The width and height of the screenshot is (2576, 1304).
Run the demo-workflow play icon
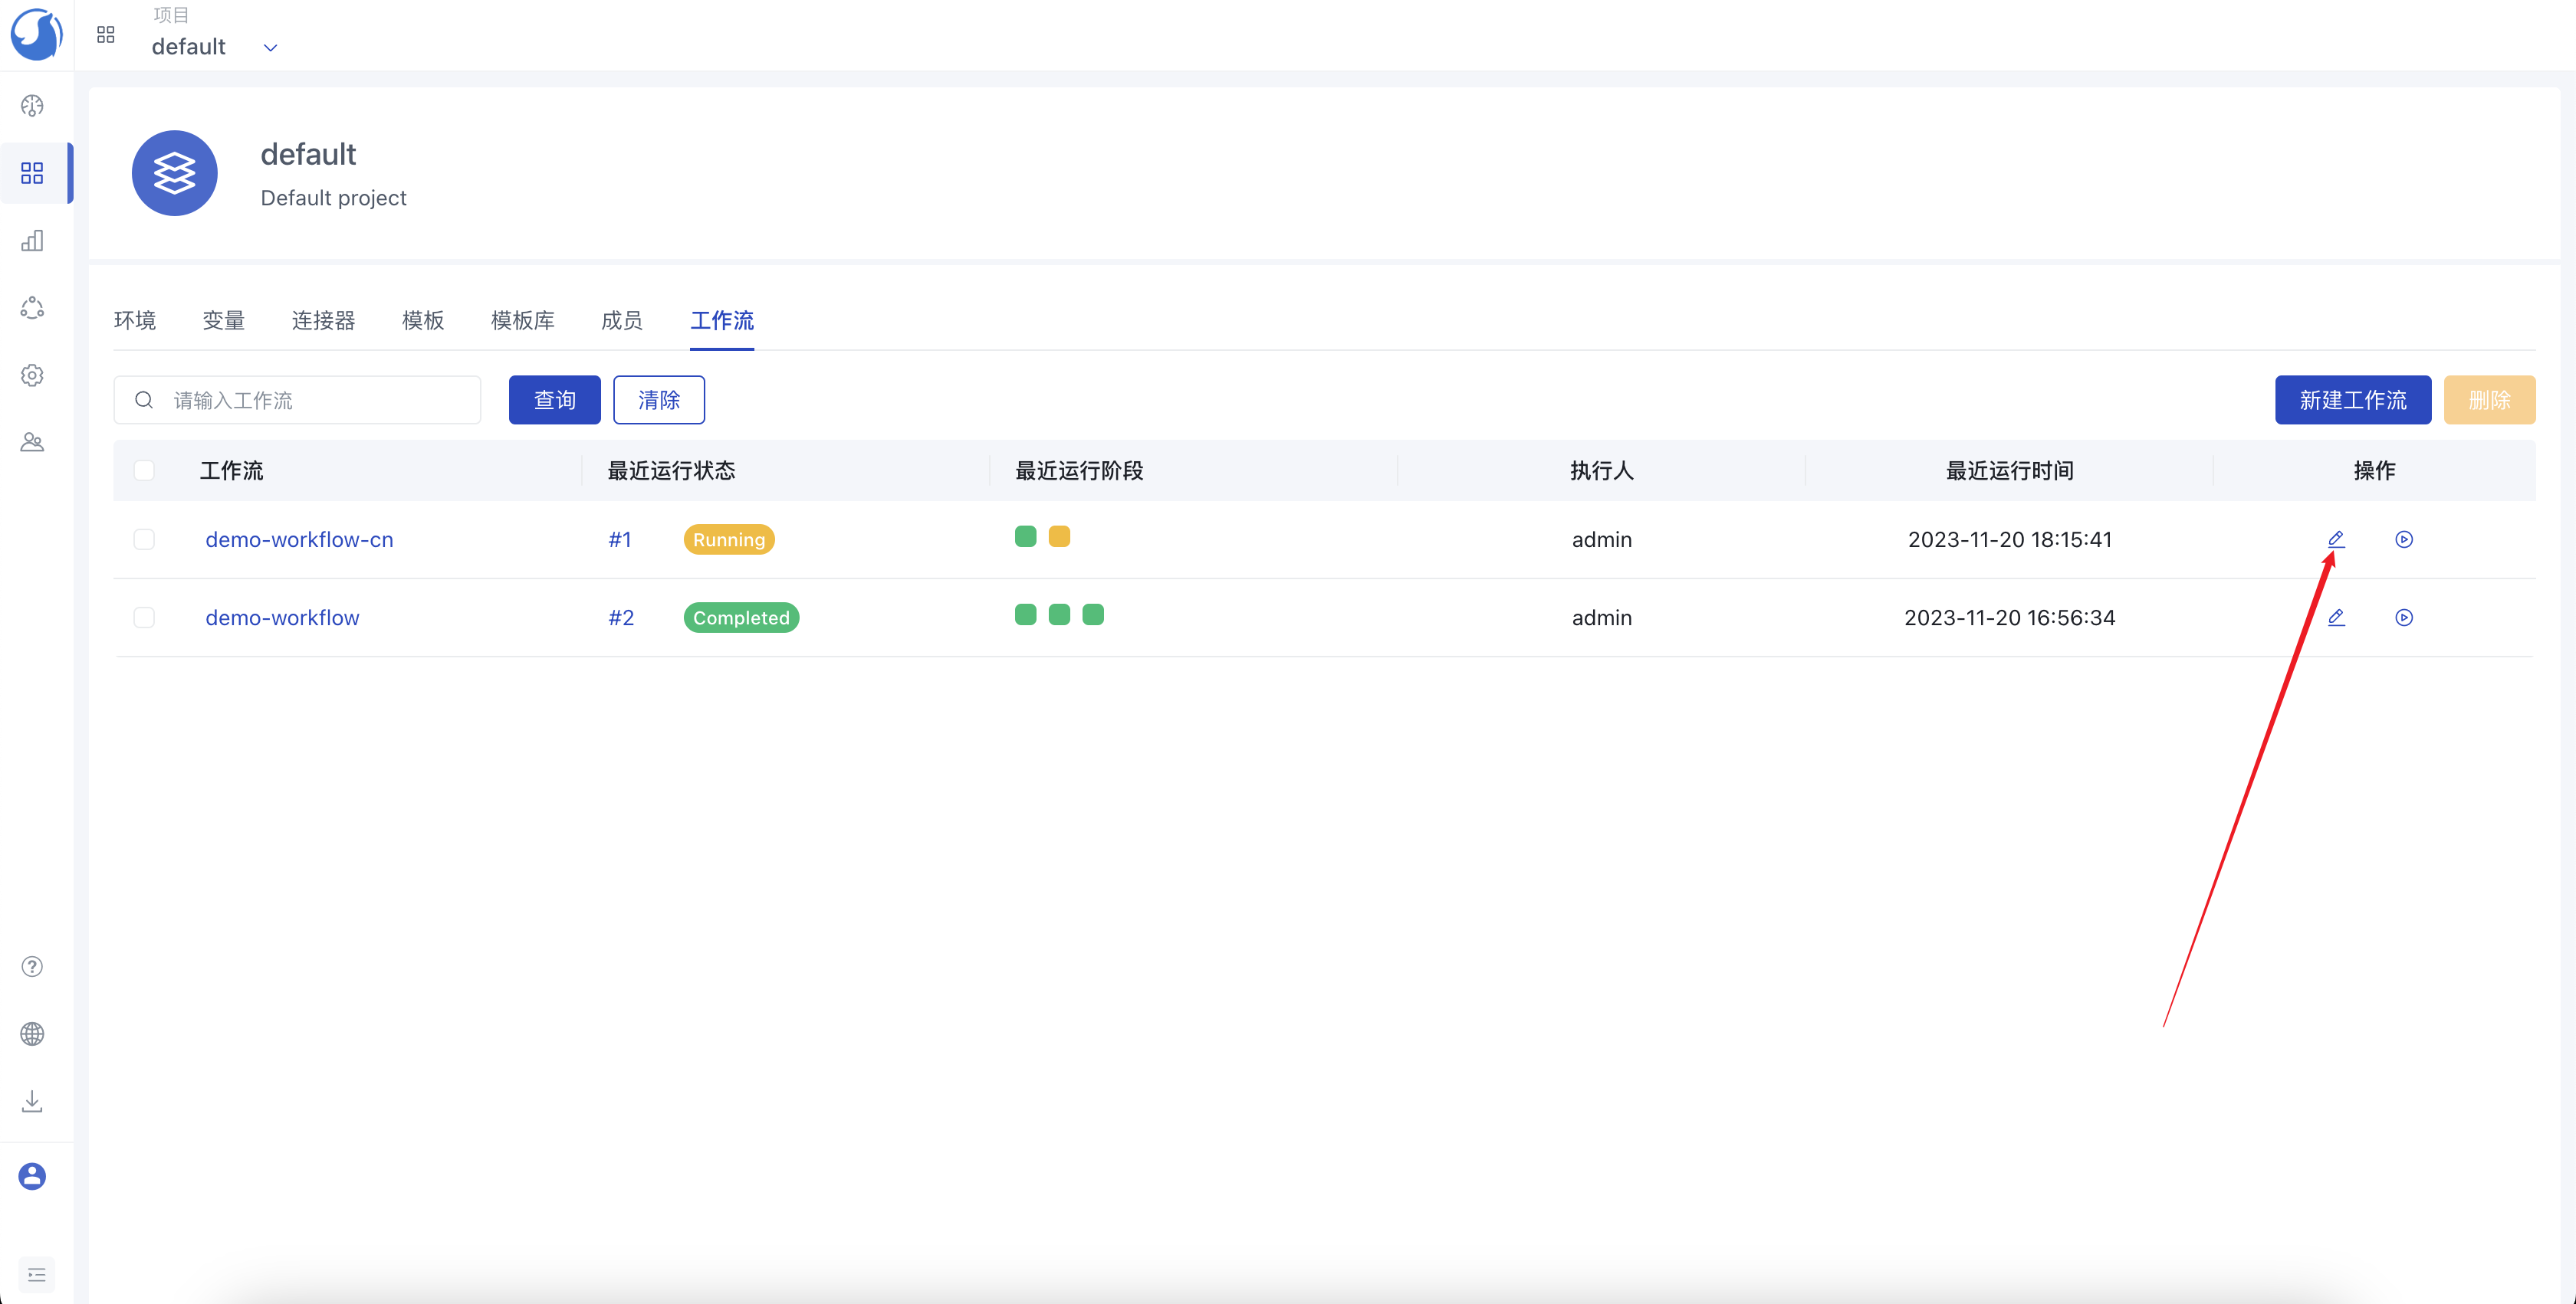coord(2404,618)
